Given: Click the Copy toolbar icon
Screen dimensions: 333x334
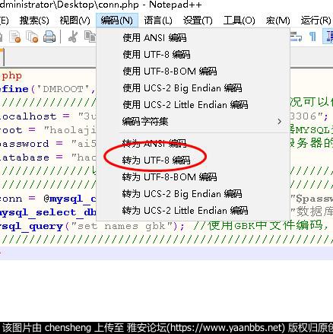Looking at the screenshot, I should point(90,37).
